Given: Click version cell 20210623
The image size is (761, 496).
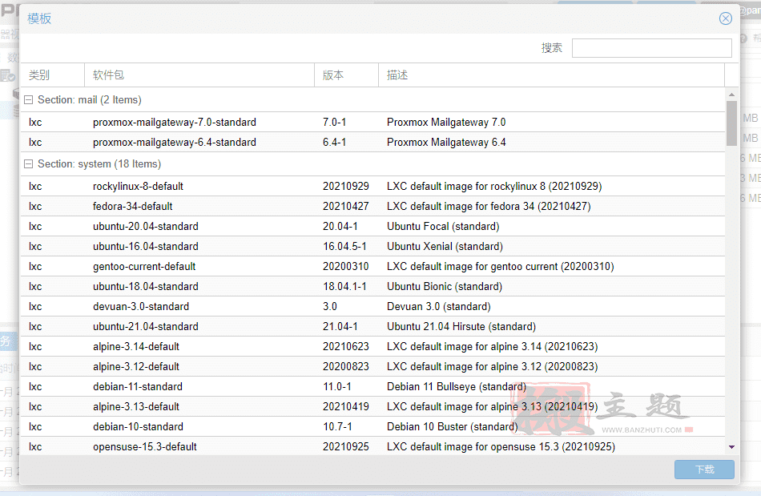Looking at the screenshot, I should 345,346.
